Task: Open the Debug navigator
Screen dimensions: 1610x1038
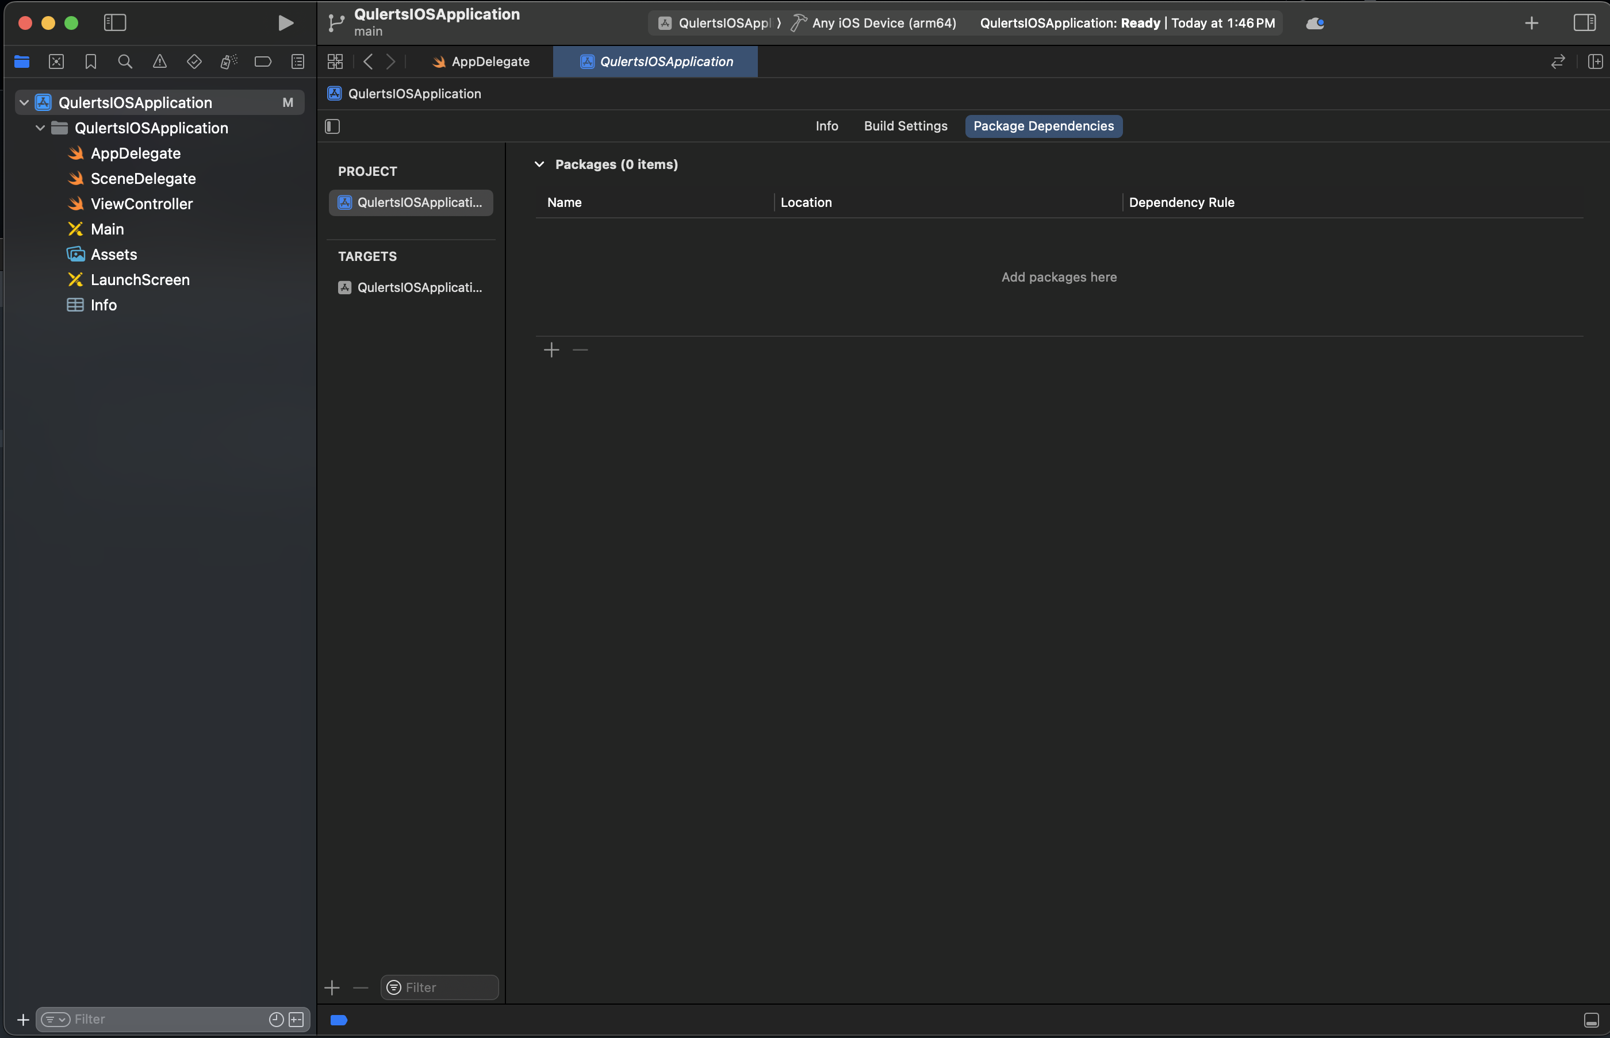Action: coord(228,62)
